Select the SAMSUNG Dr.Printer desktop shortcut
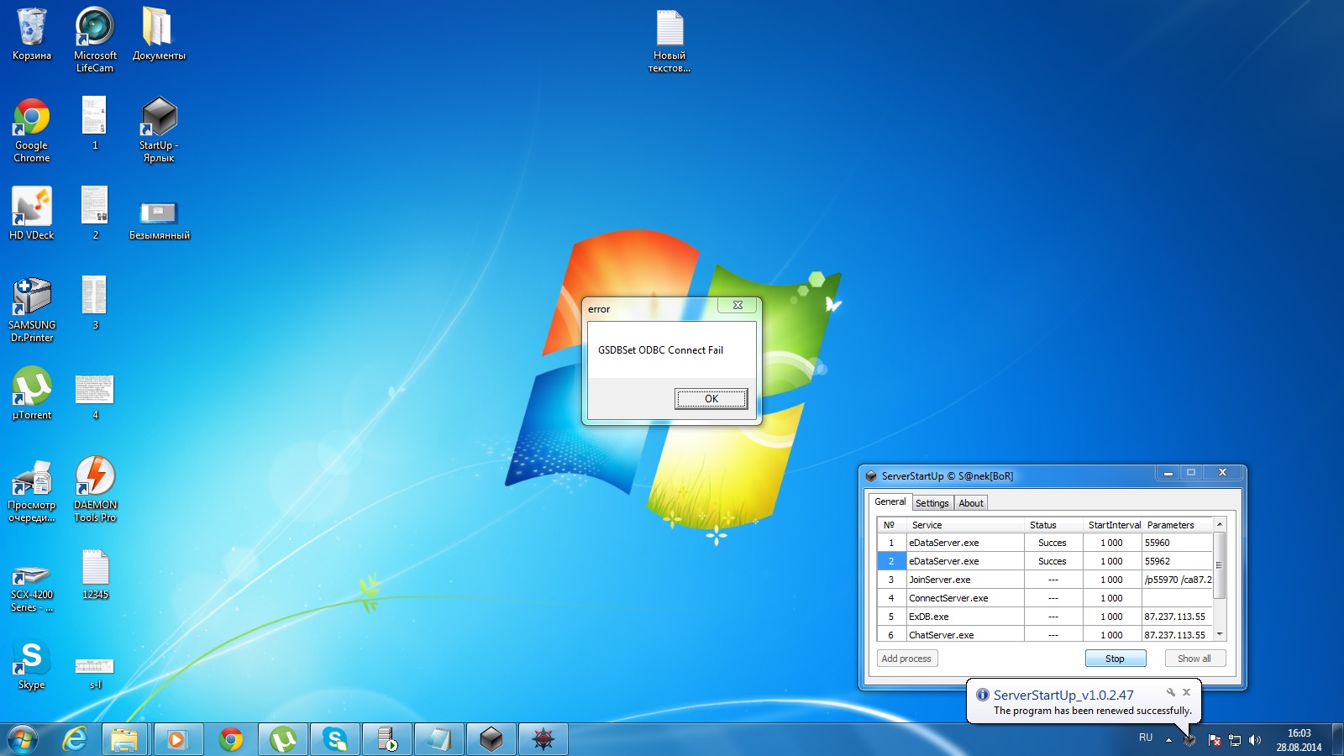Viewport: 1344px width, 756px height. [32, 310]
